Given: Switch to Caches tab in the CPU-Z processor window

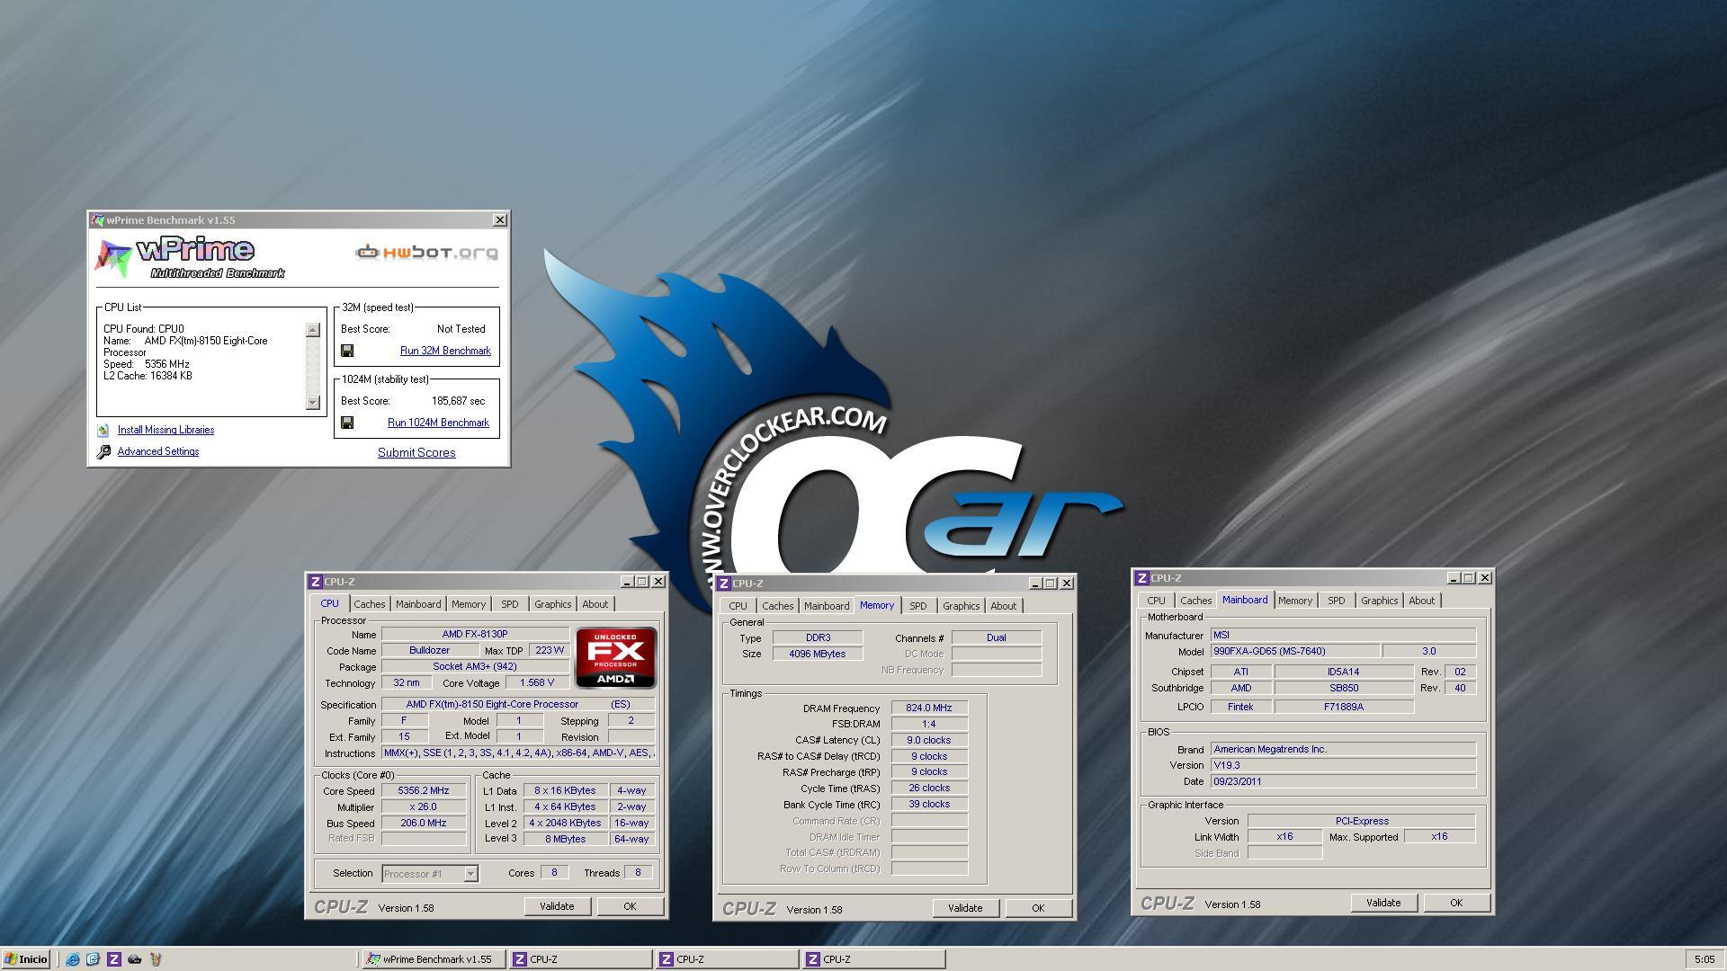Looking at the screenshot, I should pyautogui.click(x=369, y=604).
